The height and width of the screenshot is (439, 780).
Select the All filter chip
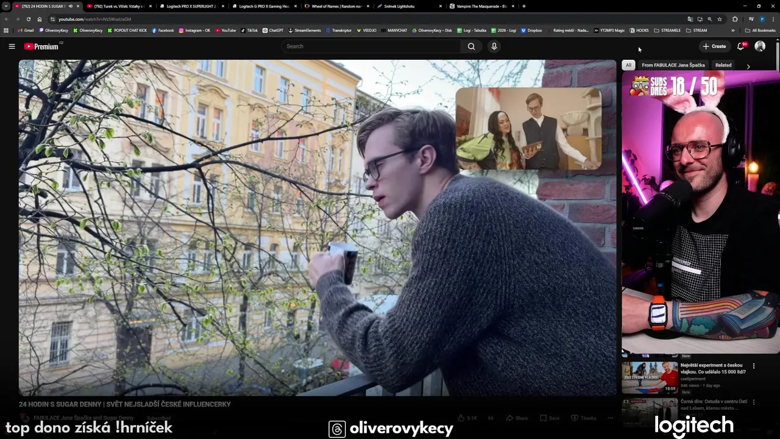point(628,65)
